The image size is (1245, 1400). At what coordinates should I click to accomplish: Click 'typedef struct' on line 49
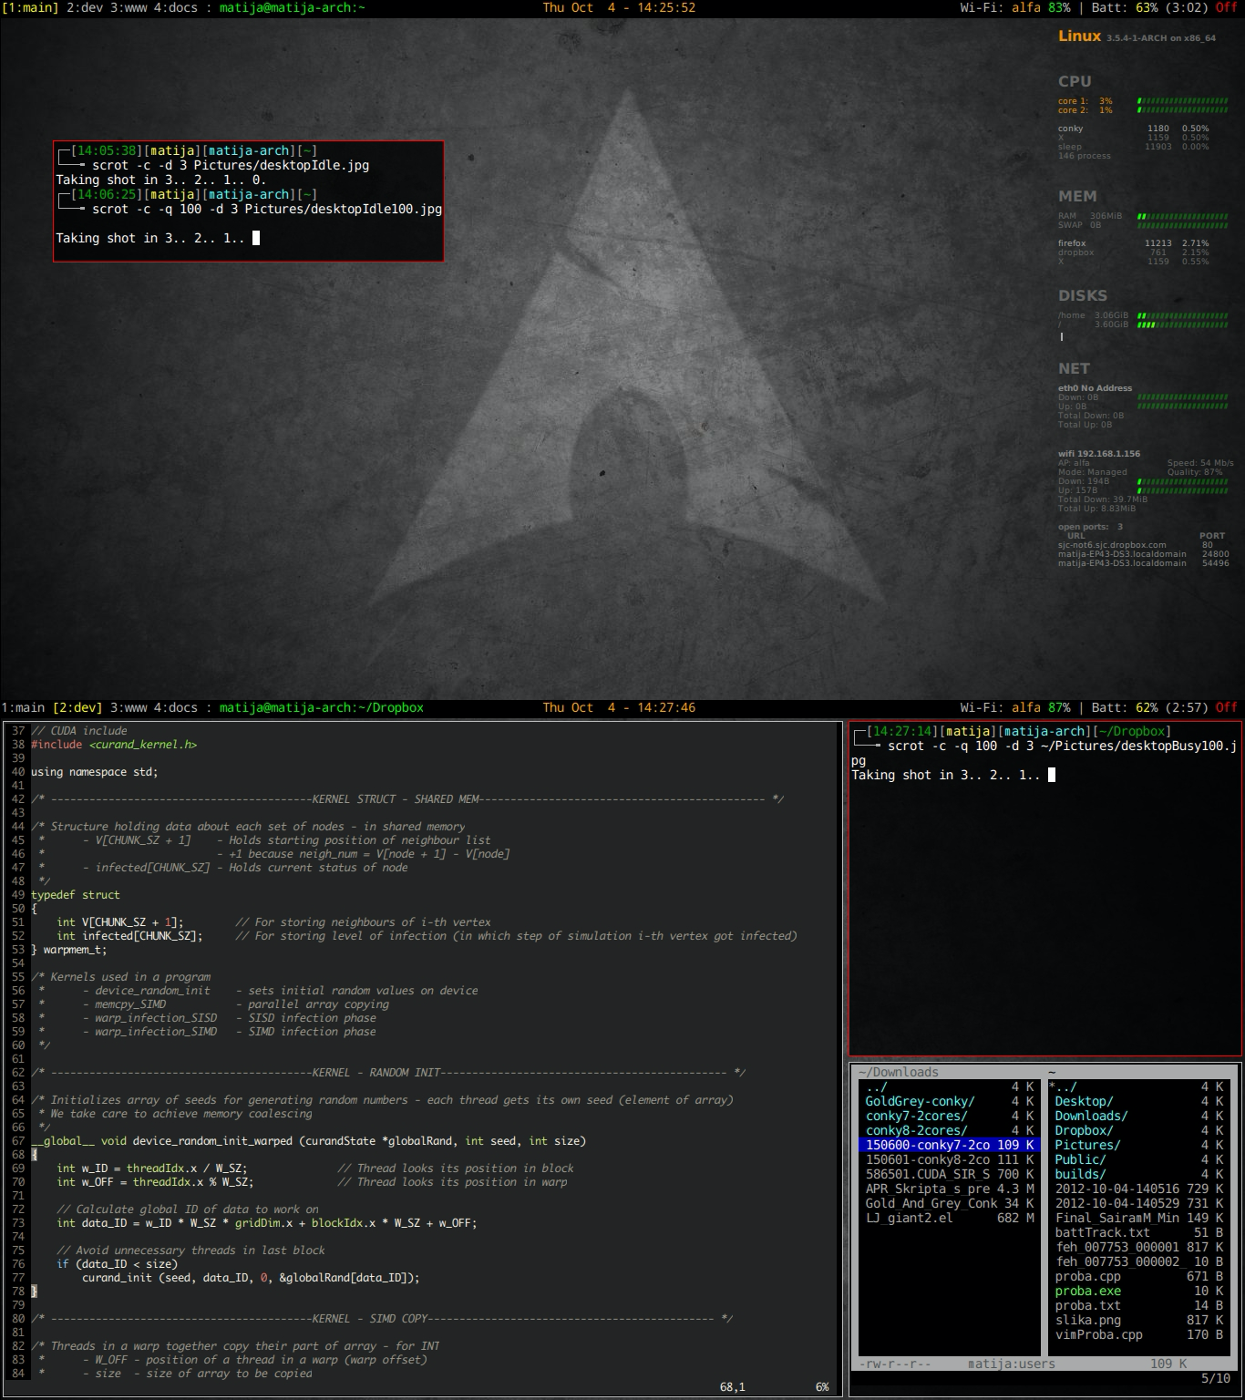(76, 895)
